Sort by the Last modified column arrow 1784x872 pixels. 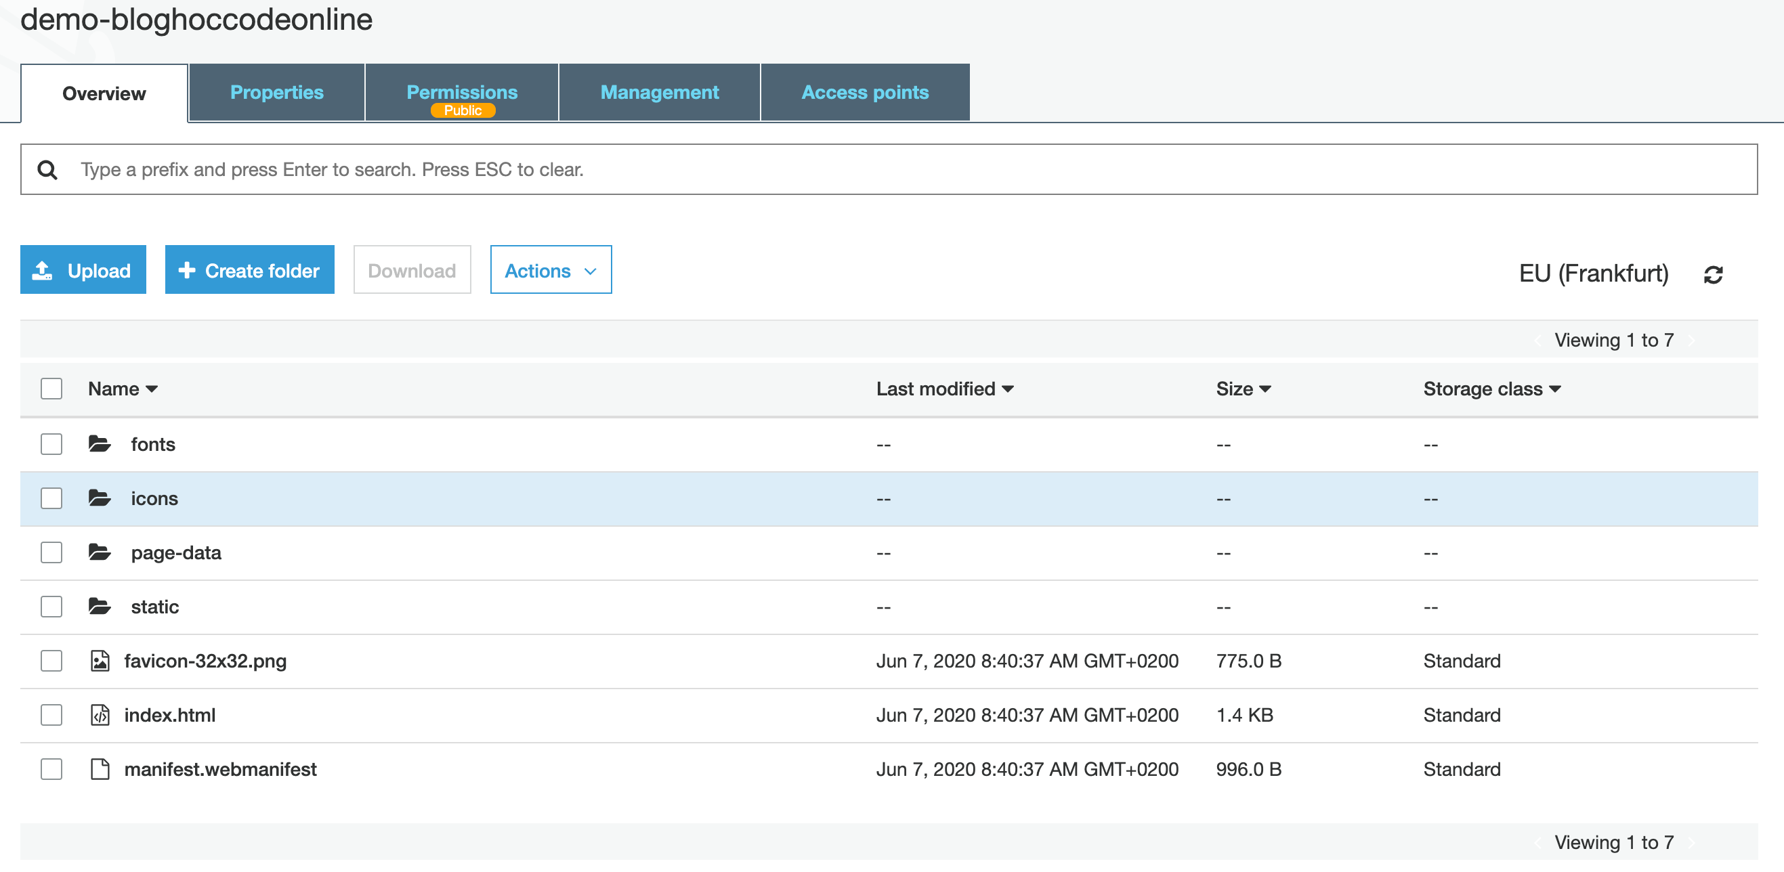(1008, 389)
